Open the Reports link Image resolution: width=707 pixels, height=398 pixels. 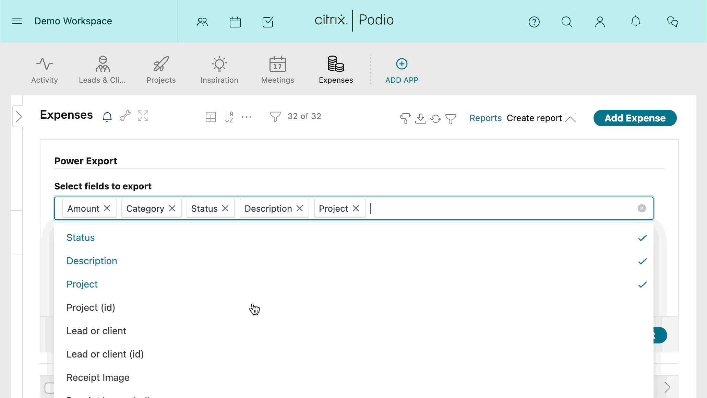pos(486,118)
